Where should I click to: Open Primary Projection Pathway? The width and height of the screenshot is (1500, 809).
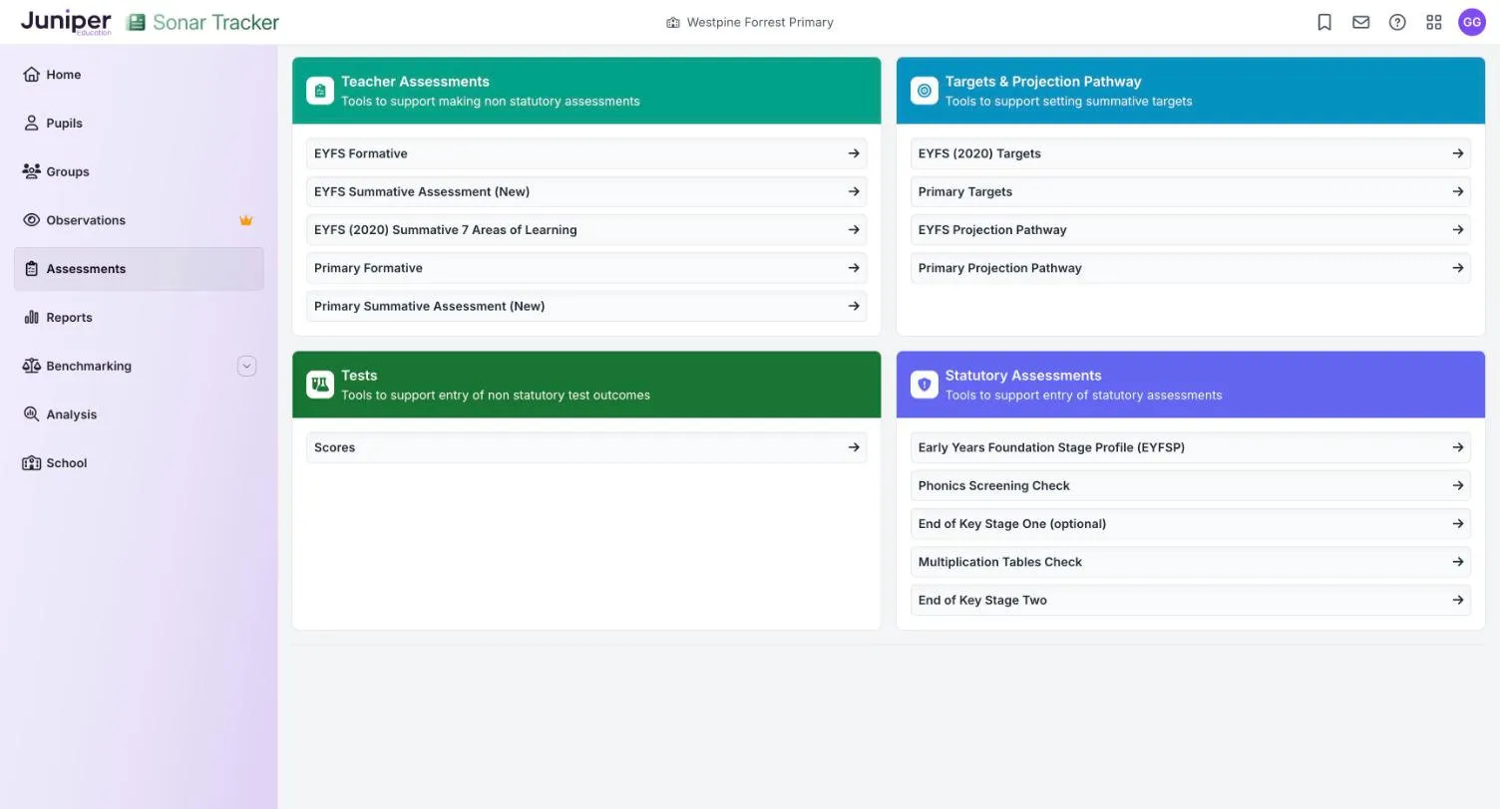(x=1191, y=268)
